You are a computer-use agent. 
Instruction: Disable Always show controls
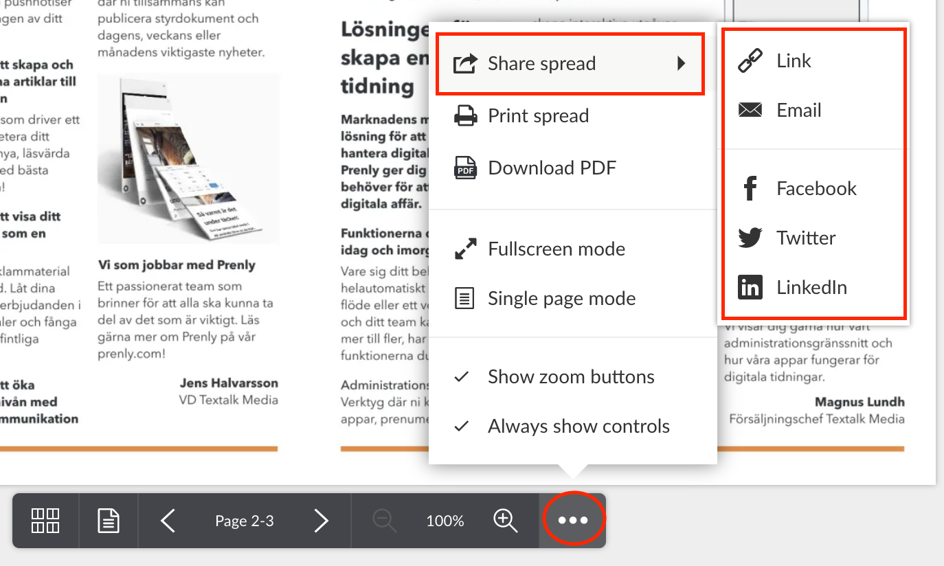(x=578, y=427)
